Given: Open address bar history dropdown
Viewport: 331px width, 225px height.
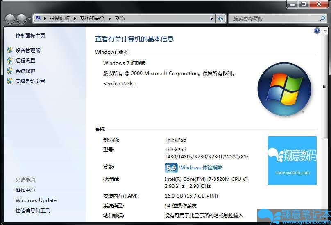Looking at the screenshot, I should click(x=211, y=18).
